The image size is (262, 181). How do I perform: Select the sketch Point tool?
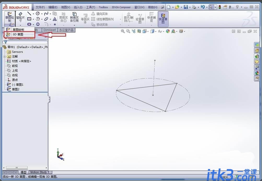click(55, 24)
